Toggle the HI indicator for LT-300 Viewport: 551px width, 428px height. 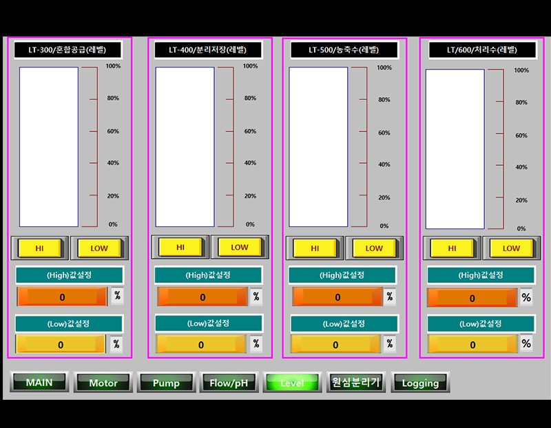coord(40,248)
